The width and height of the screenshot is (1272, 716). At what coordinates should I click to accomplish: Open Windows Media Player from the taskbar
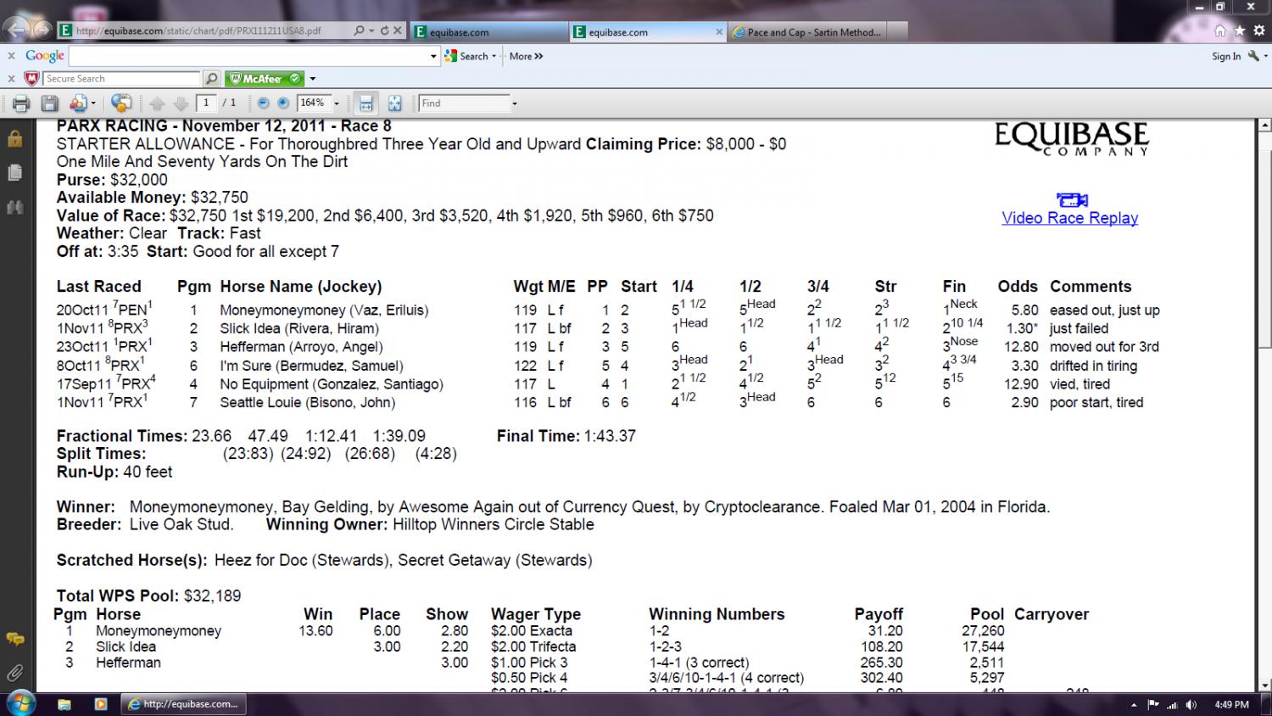click(100, 704)
